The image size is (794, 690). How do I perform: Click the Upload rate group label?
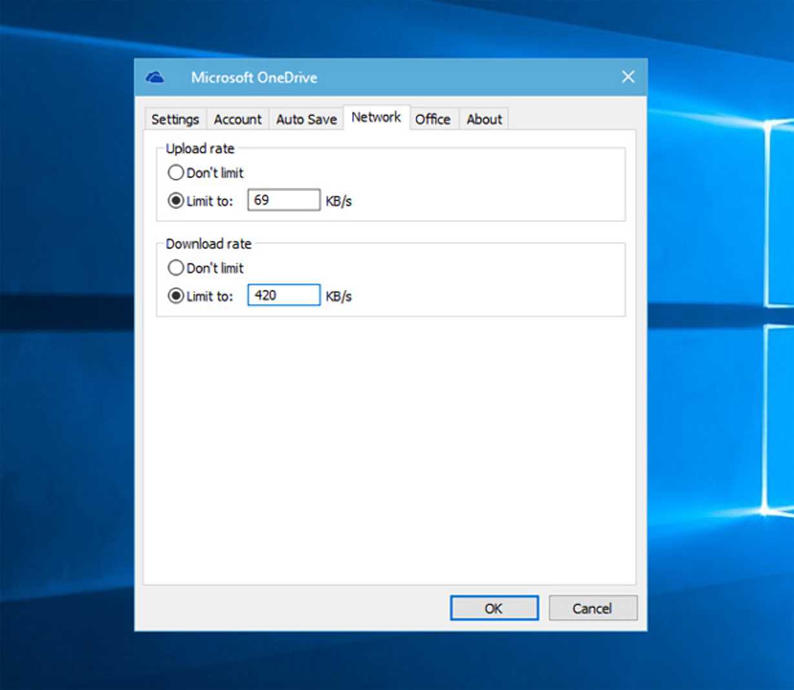tap(200, 148)
